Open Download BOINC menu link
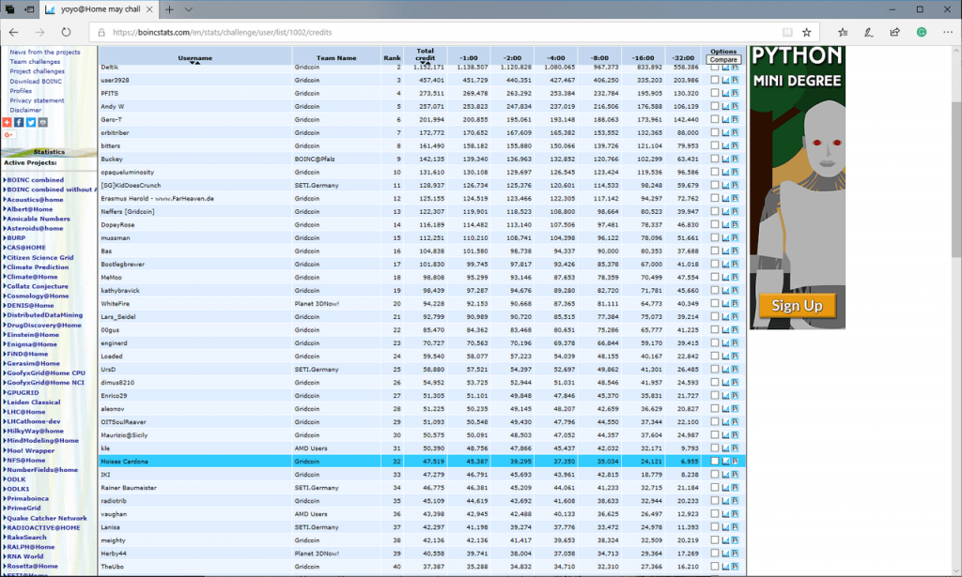This screenshot has height=577, width=962. (x=36, y=82)
